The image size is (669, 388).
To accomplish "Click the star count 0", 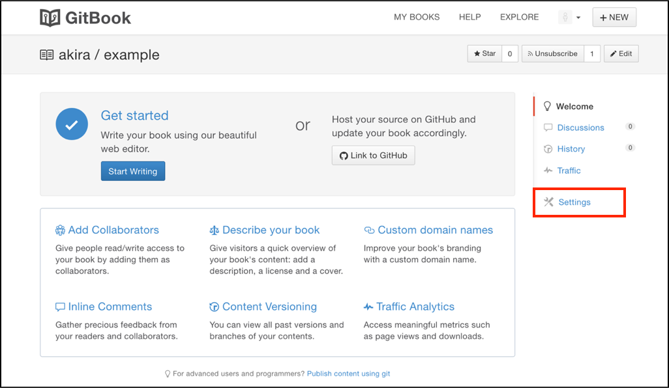I will (x=510, y=53).
